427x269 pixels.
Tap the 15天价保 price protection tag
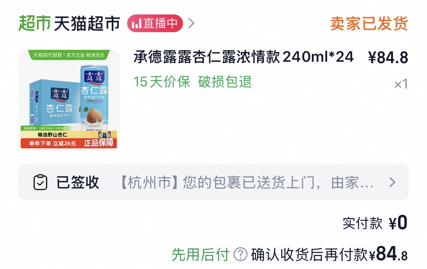pyautogui.click(x=162, y=82)
